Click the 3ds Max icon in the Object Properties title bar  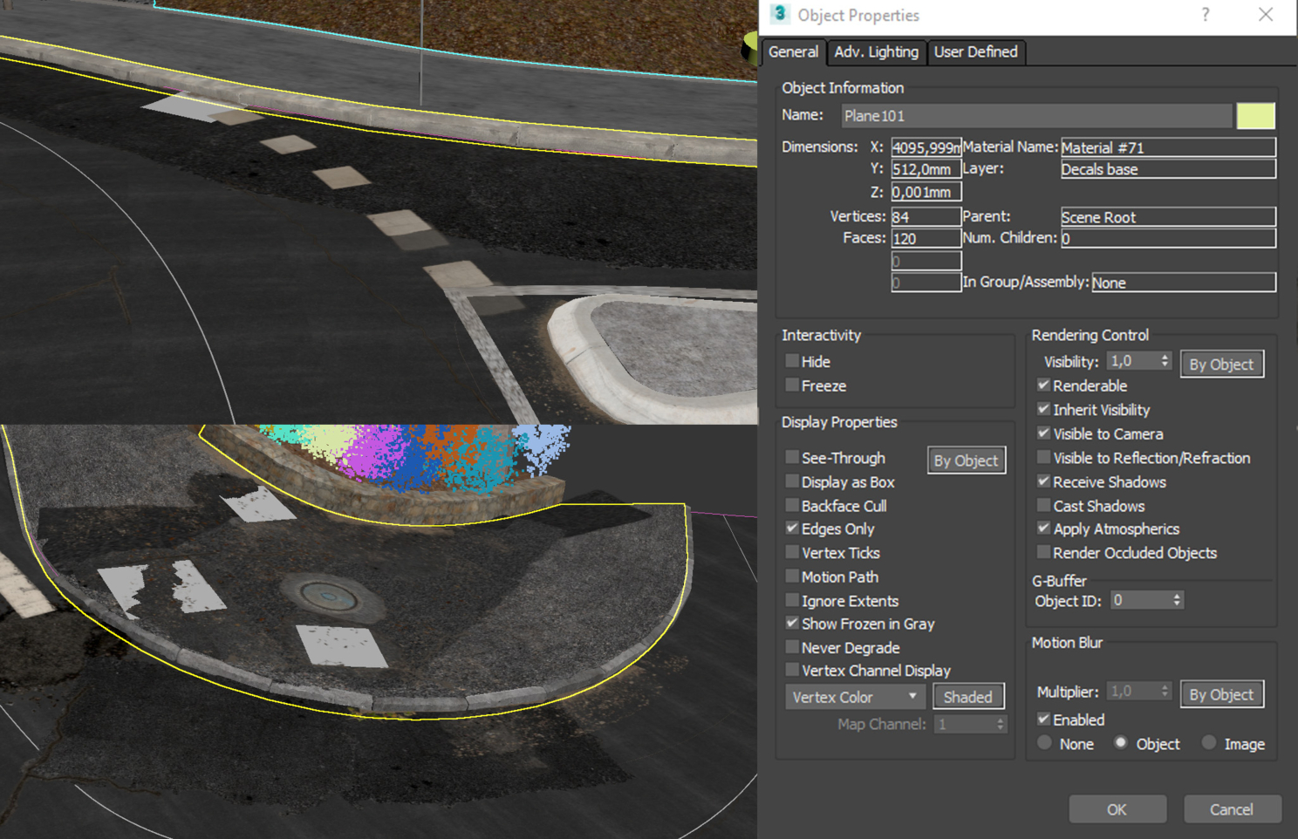780,14
